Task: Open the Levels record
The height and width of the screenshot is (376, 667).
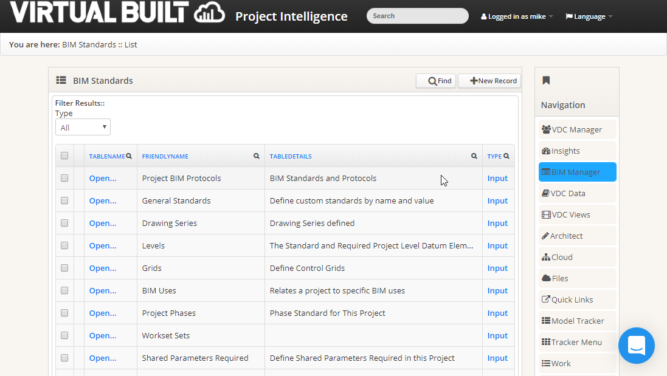Action: (103, 246)
